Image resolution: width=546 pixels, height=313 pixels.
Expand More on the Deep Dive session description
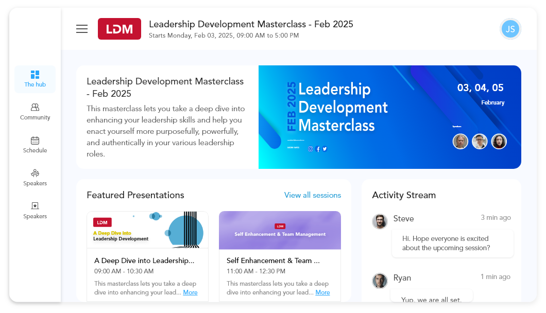point(190,292)
